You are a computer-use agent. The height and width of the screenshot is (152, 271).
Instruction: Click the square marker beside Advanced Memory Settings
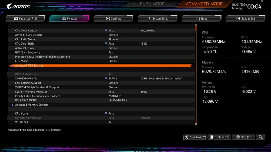point(12,105)
